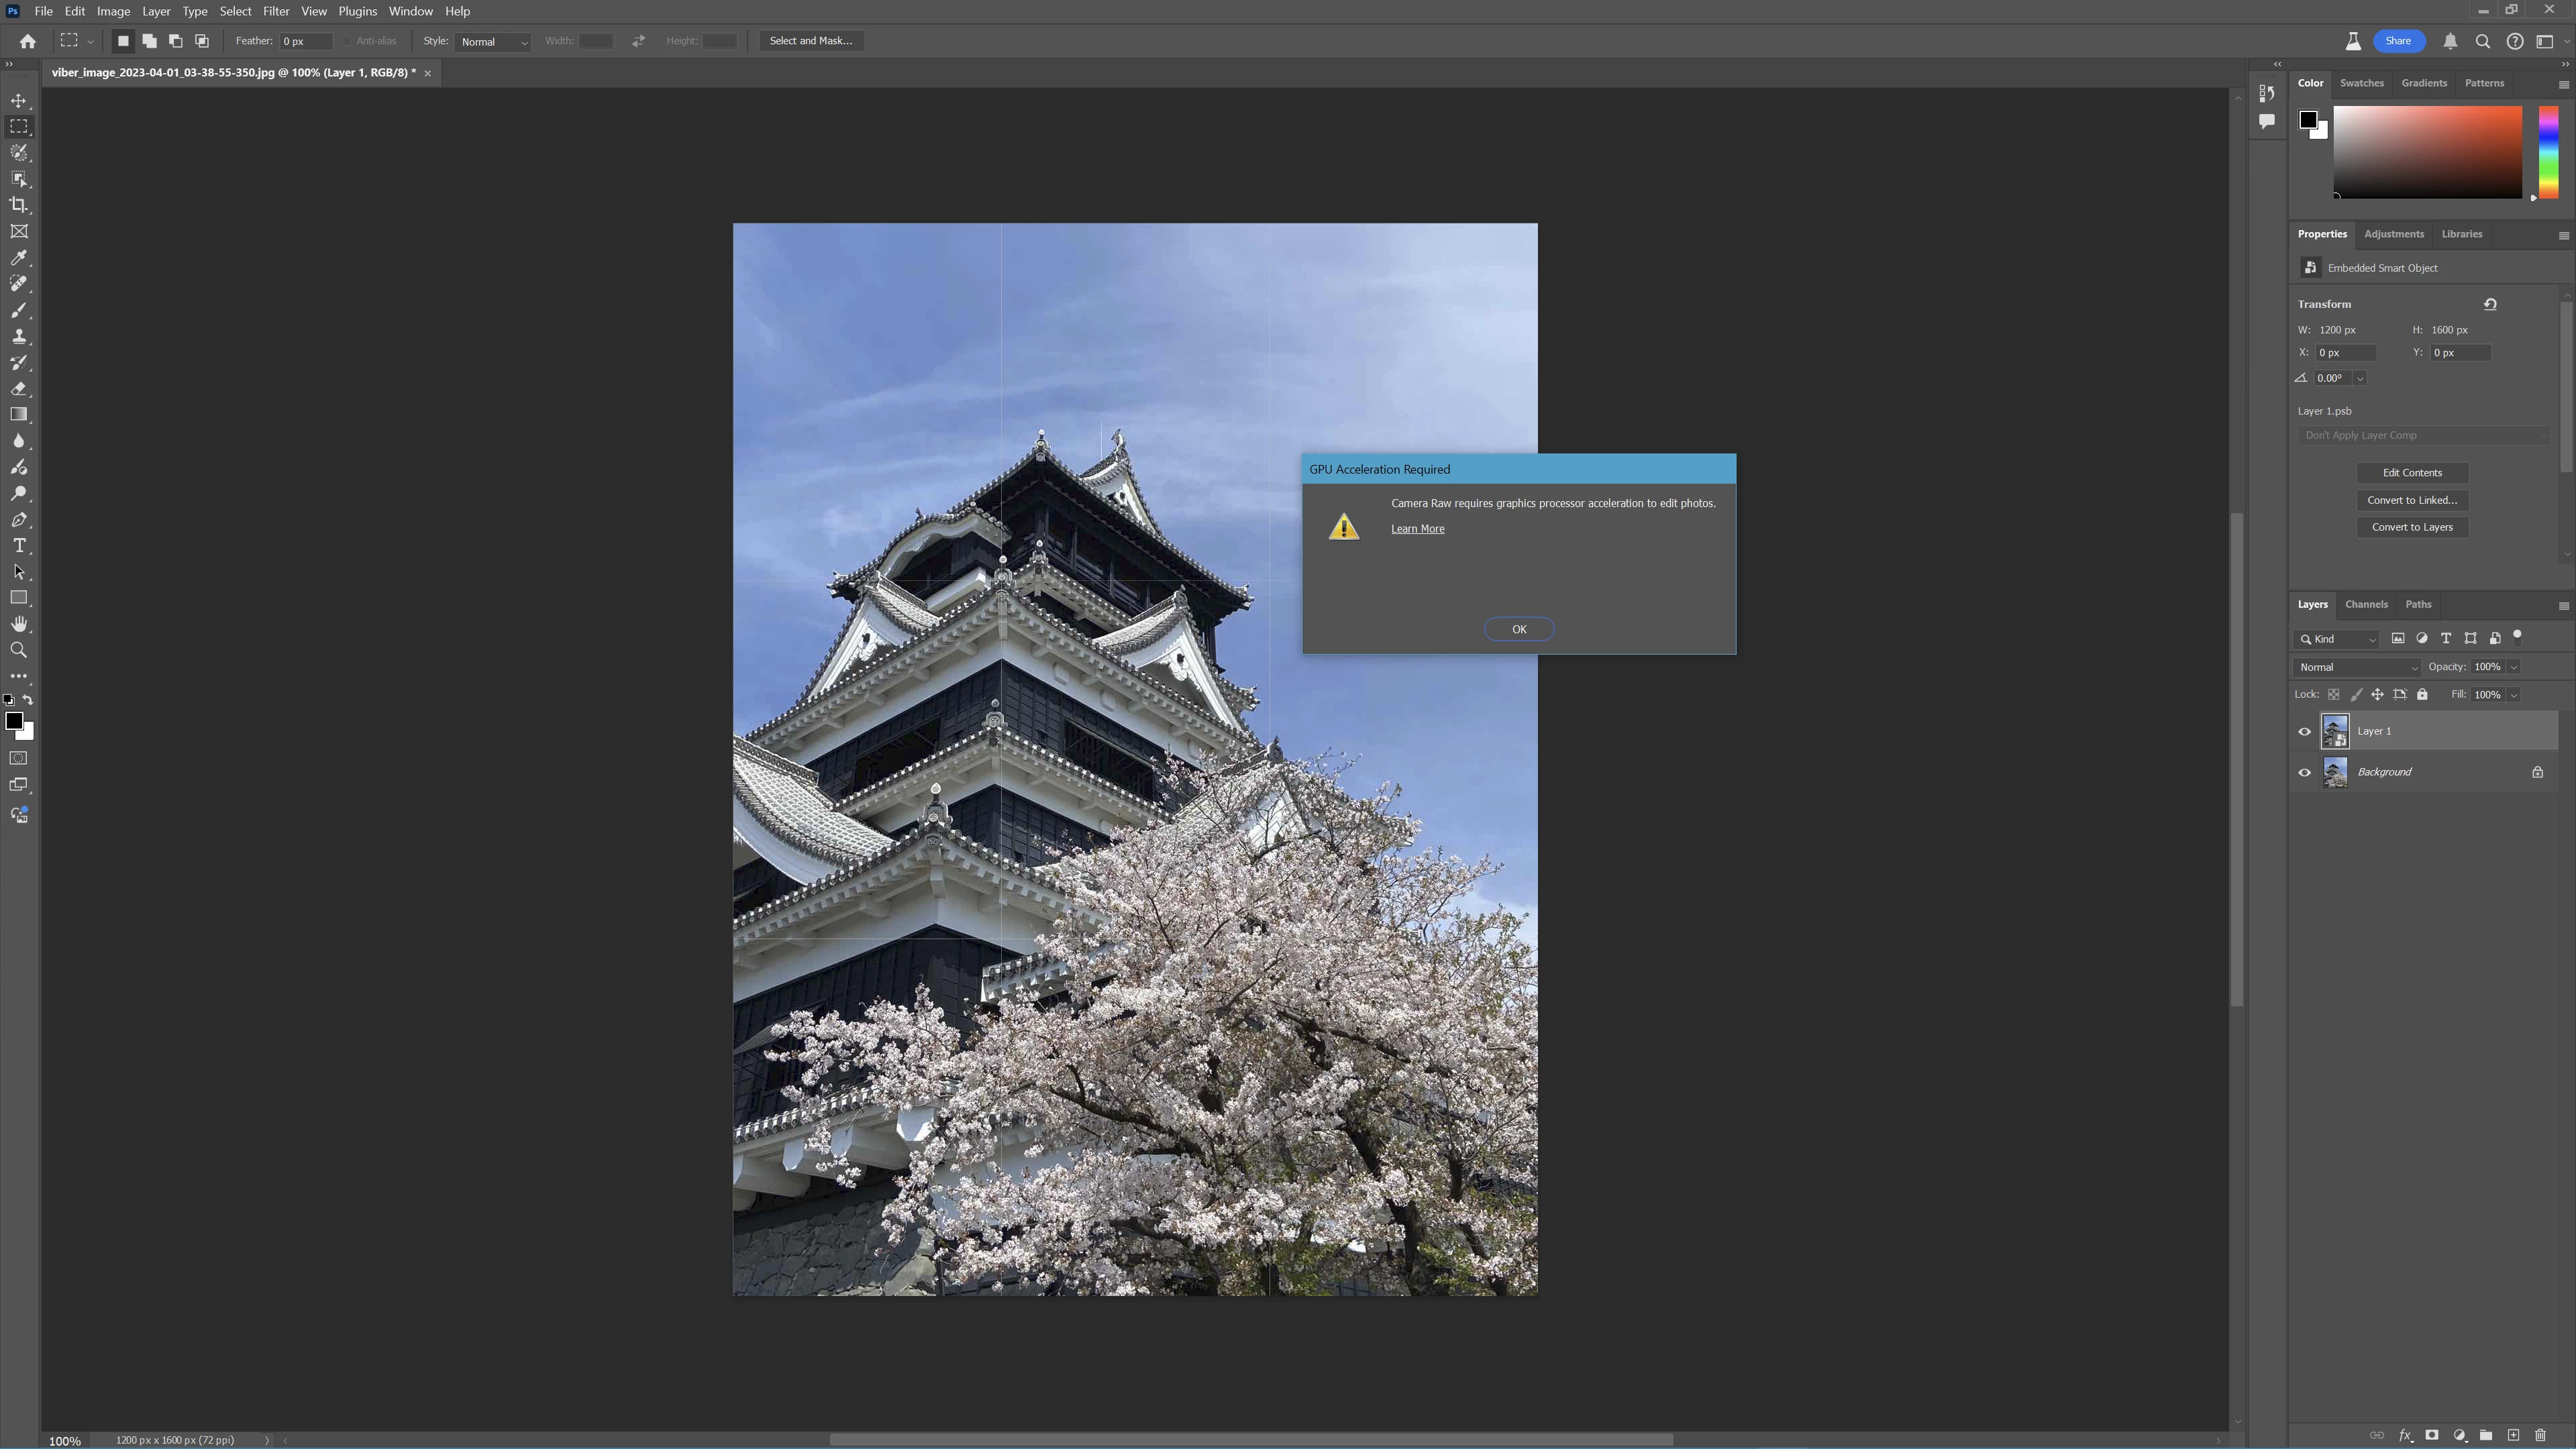Select the Gradient tool

(19, 415)
